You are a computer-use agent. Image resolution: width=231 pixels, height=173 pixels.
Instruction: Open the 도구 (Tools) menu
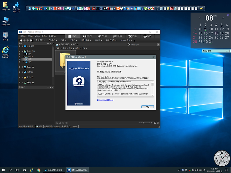coord(44,36)
